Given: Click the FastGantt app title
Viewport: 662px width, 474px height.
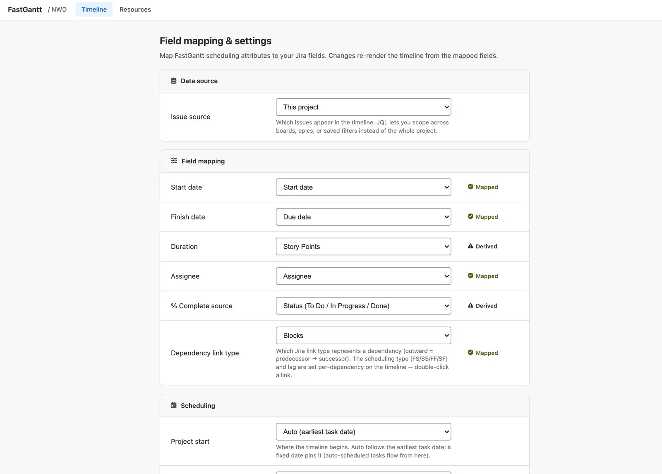Looking at the screenshot, I should pyautogui.click(x=25, y=10).
